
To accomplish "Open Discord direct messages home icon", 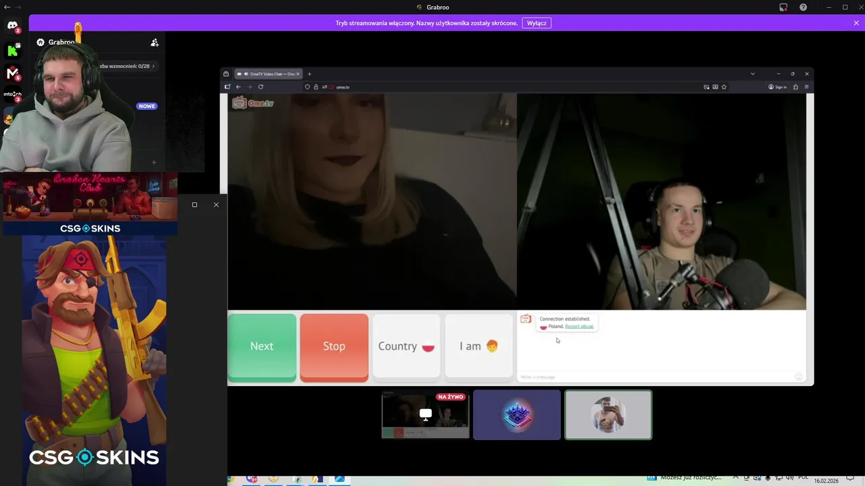I will click(12, 26).
